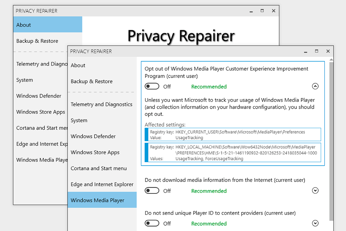Click the vertical scrollbar thumb in front window
Viewport: 346px width, 231px height.
point(331,141)
